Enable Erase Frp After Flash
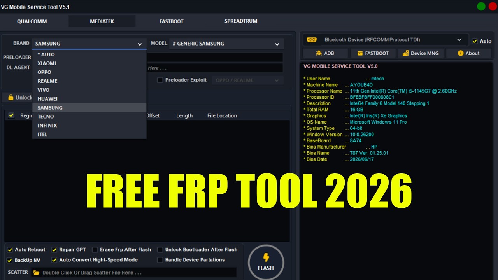498x280 pixels. [95, 250]
